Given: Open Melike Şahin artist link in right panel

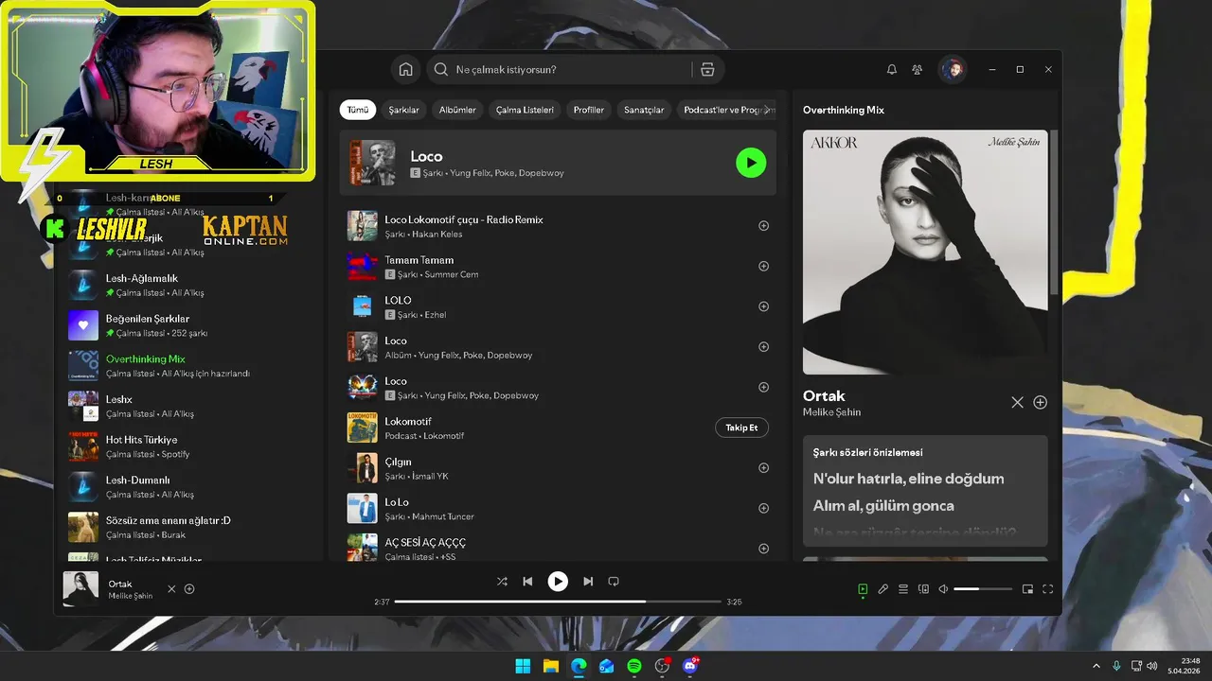Looking at the screenshot, I should coord(831,412).
